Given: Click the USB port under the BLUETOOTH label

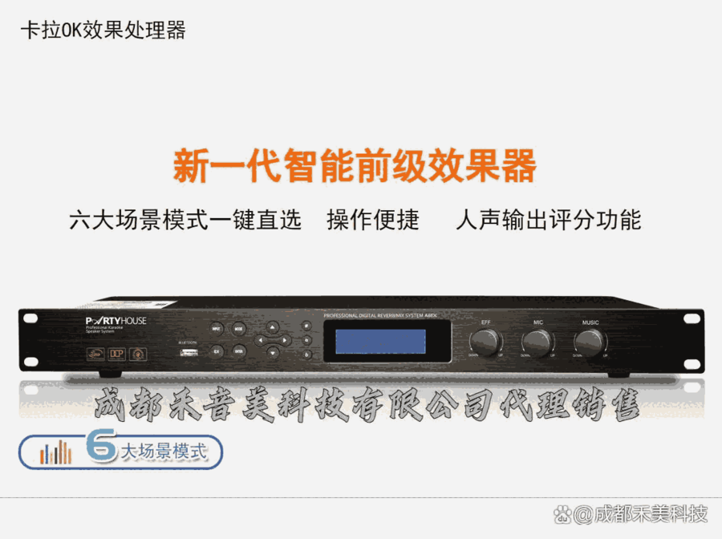Looking at the screenshot, I should [188, 353].
